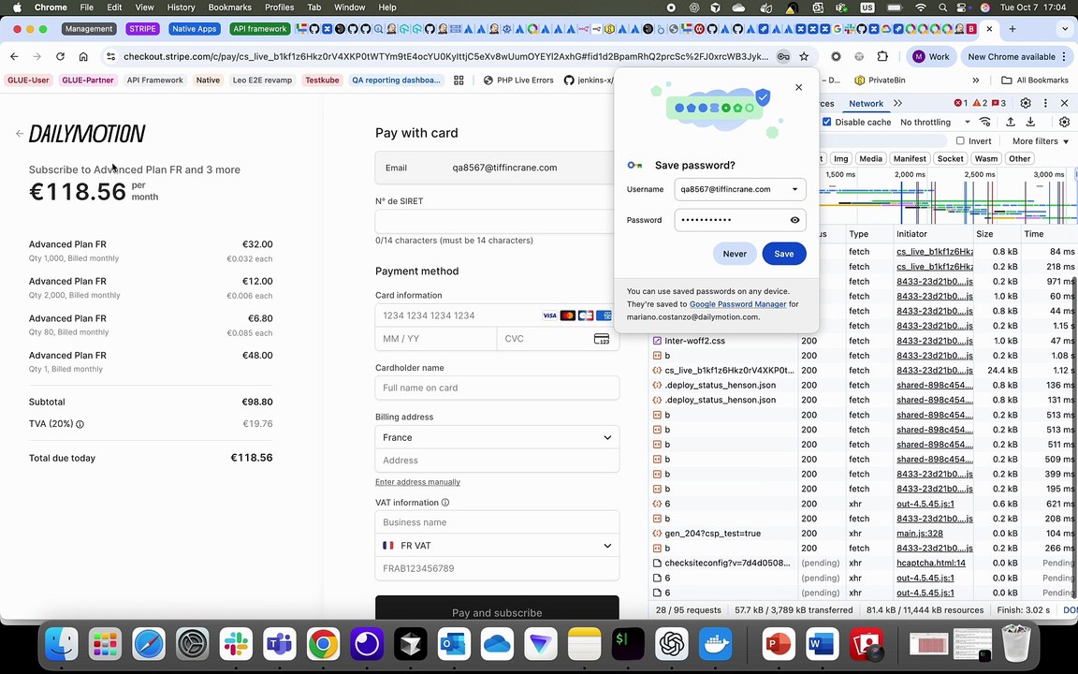Open OneDrive from the Dock

(497, 644)
